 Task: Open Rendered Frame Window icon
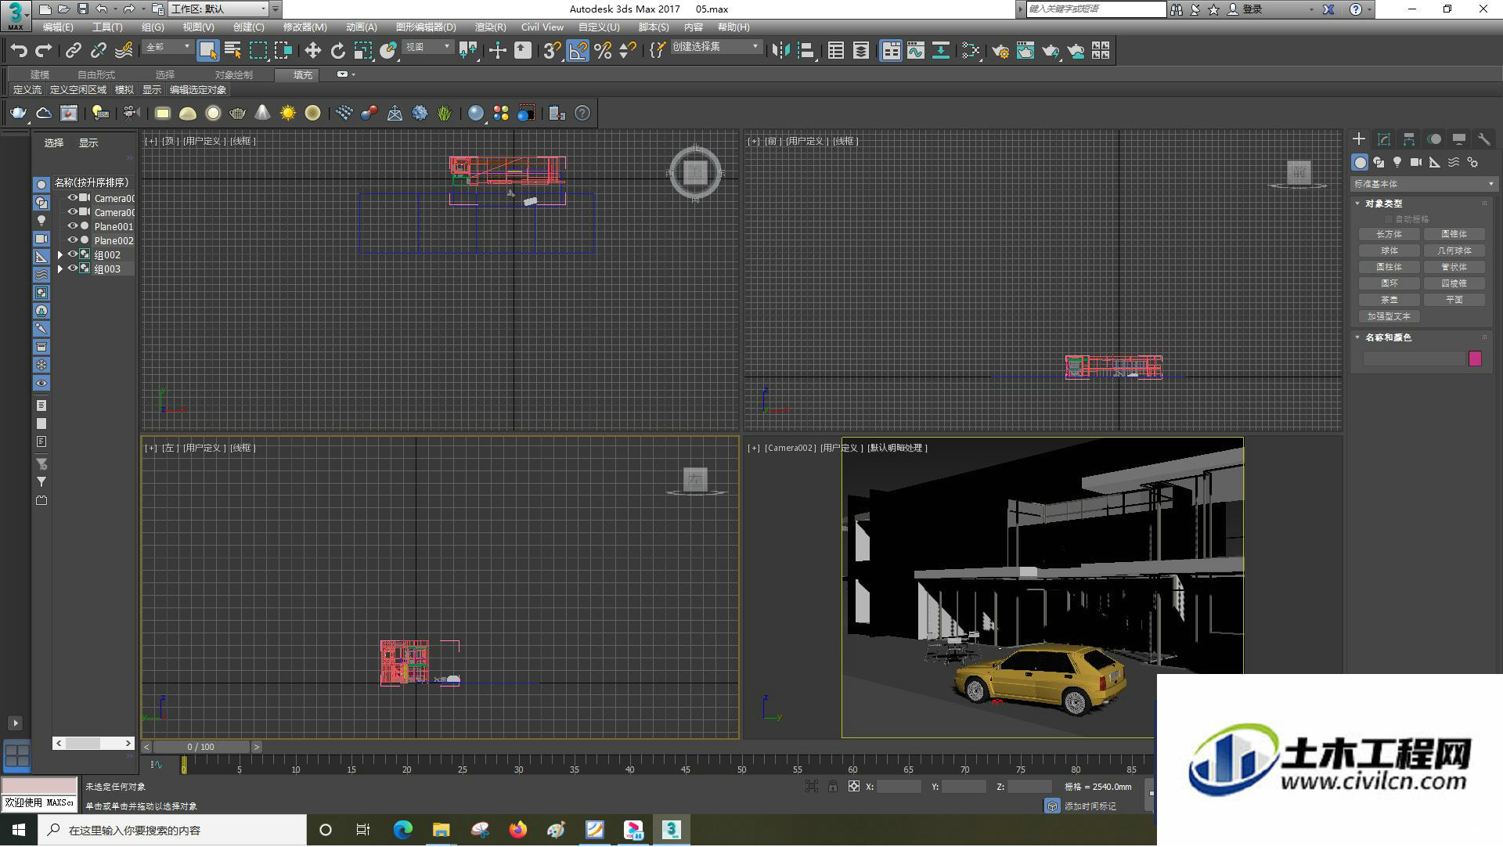point(1025,51)
